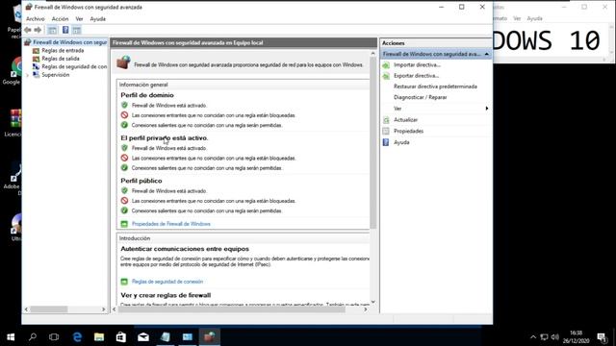The width and height of the screenshot is (616, 346).
Task: Open Propiedades de Firewall de Windows link
Action: tap(171, 224)
